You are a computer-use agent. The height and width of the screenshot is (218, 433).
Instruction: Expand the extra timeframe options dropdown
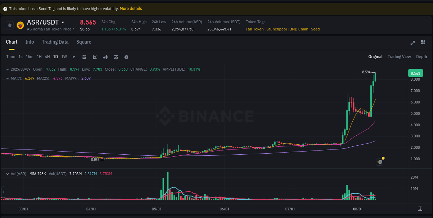[73, 57]
